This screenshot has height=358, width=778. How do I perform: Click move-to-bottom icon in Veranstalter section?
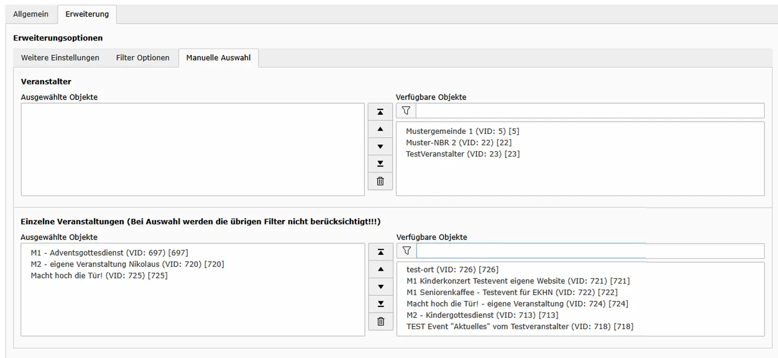380,164
